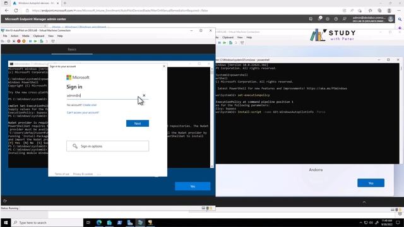Clear the email field with the X
404x227 pixels.
click(144, 95)
